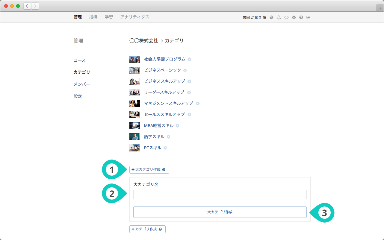This screenshot has height=240, width=384.
Task: Click the help question mark icon in header
Action: (301, 17)
